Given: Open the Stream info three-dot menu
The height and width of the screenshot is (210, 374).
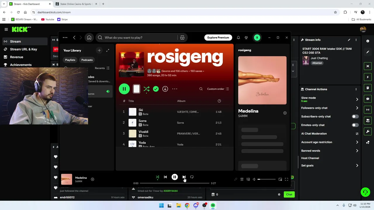Looking at the screenshot, I should coord(356,40).
